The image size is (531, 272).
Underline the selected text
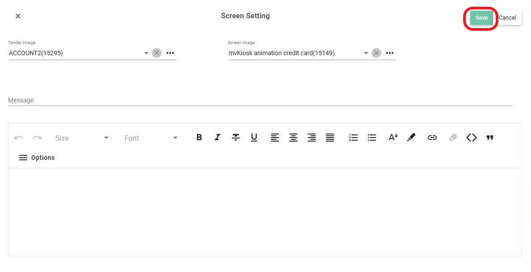pos(254,138)
